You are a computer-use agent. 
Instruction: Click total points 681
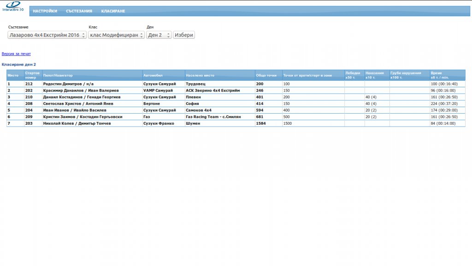(x=260, y=117)
